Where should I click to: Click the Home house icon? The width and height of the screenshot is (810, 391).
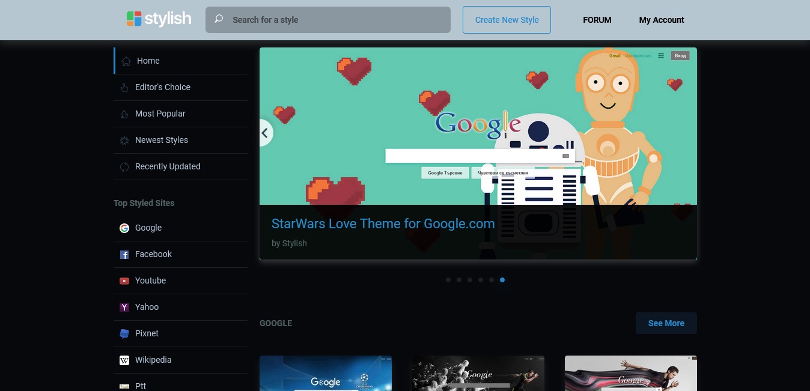point(126,61)
